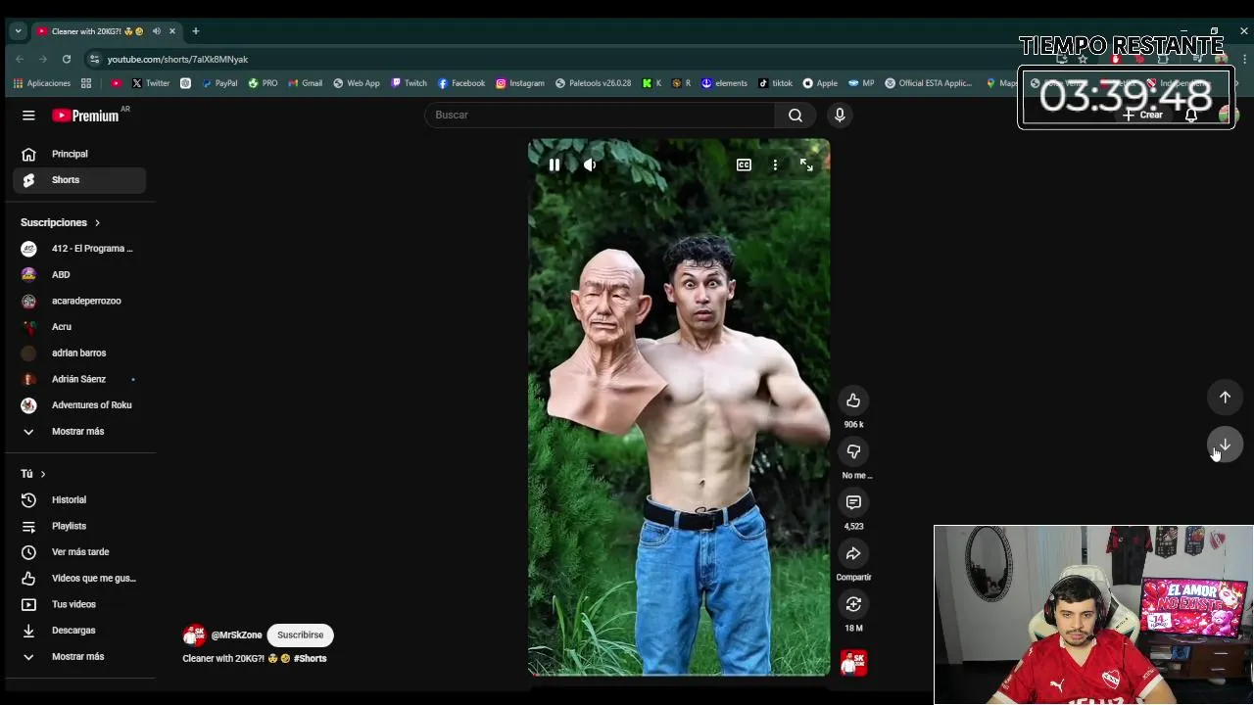Focus the Buscar search field

point(600,116)
